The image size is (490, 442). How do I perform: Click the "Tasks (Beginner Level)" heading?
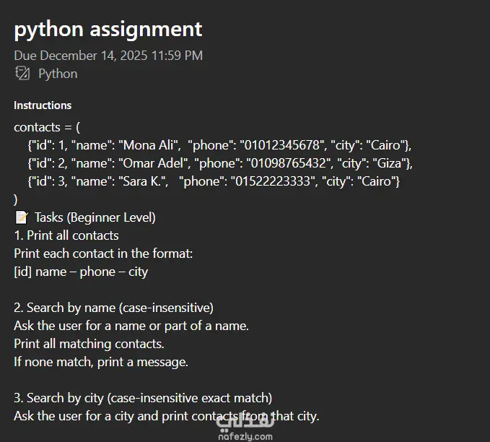coord(95,217)
